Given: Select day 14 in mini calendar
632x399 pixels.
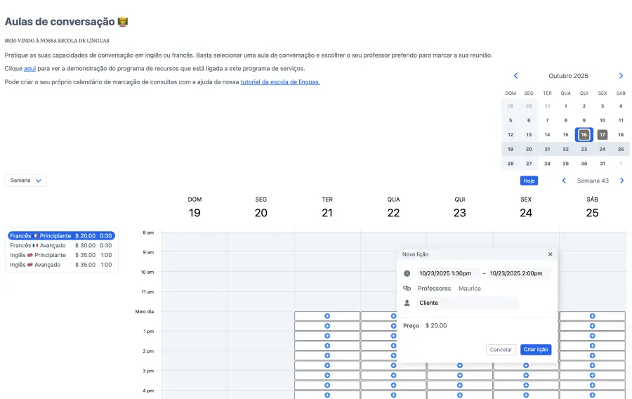Looking at the screenshot, I should 547,135.
